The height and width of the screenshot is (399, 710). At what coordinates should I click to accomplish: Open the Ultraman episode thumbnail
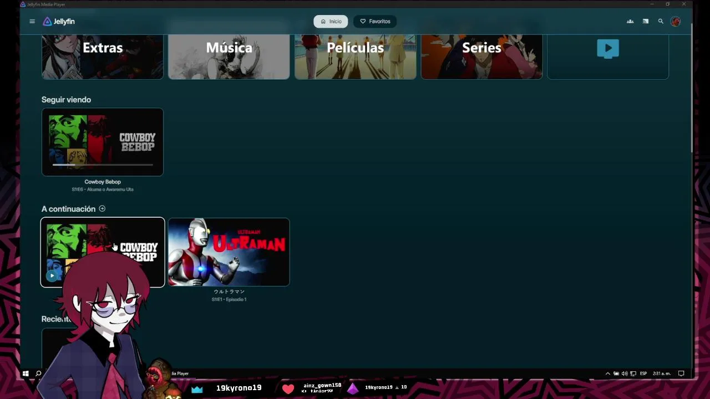[x=229, y=252]
